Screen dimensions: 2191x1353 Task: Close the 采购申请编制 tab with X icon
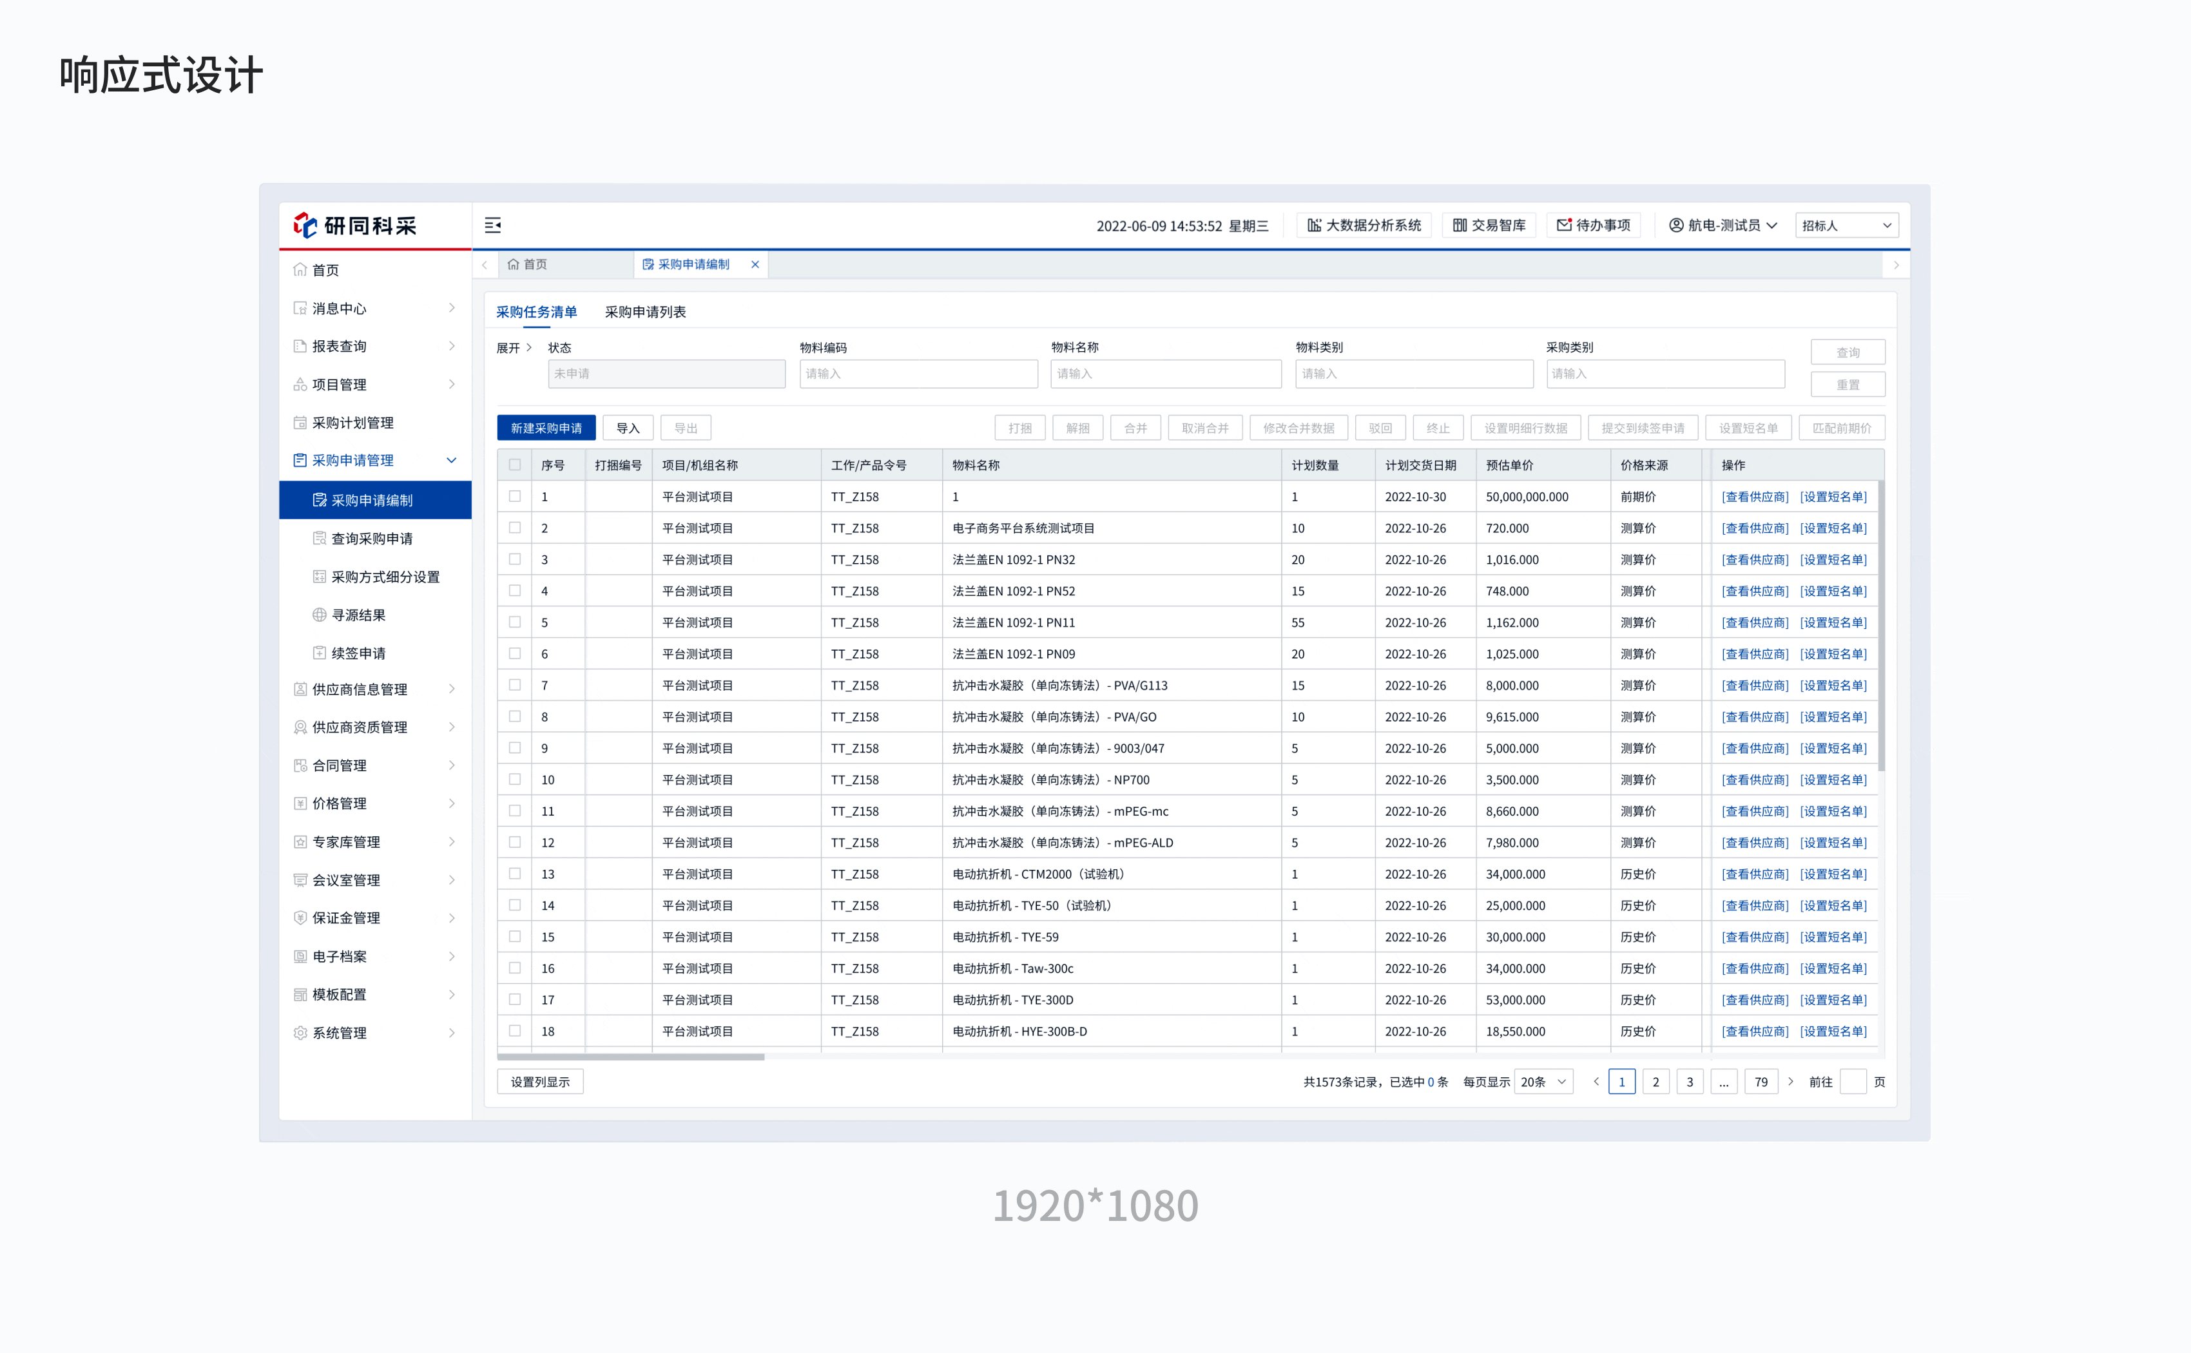tap(755, 265)
